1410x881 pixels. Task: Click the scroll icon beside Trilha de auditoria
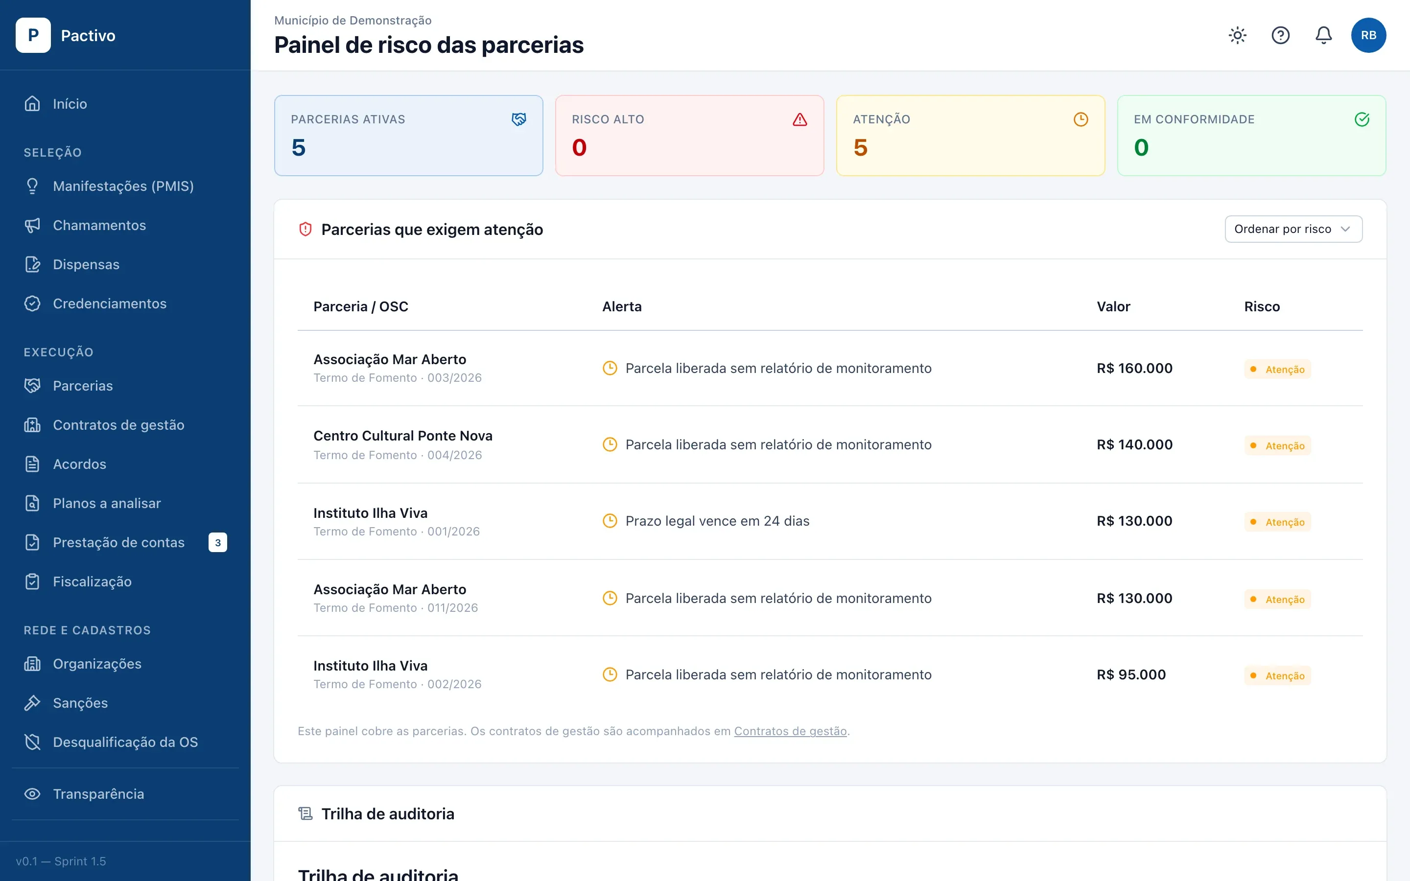point(305,813)
